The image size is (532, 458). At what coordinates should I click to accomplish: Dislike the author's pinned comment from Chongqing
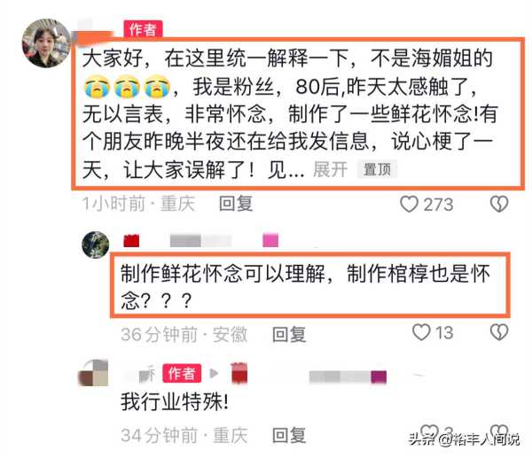(x=499, y=204)
